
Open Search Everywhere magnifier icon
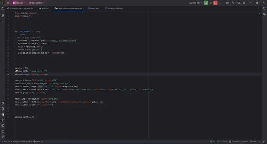(x=238, y=3)
